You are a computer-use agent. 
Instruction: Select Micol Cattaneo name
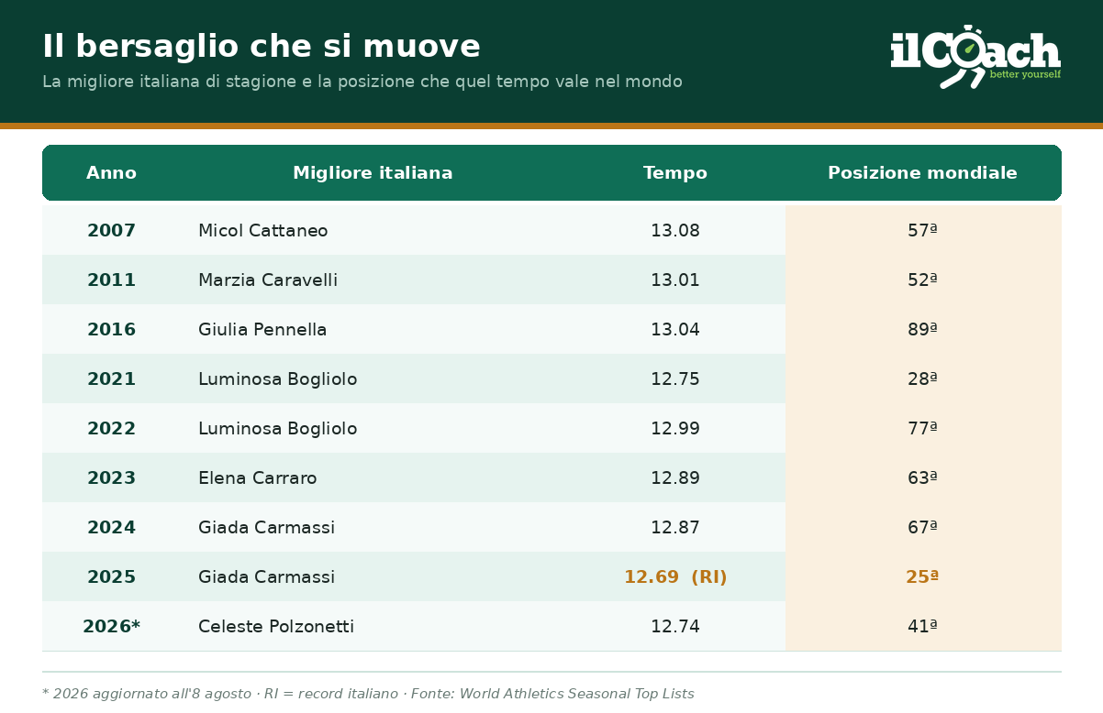263,231
